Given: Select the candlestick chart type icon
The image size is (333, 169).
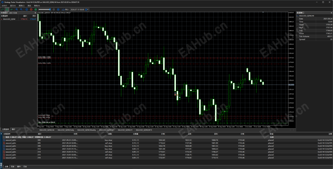Looking at the screenshot, I should tap(7, 9).
